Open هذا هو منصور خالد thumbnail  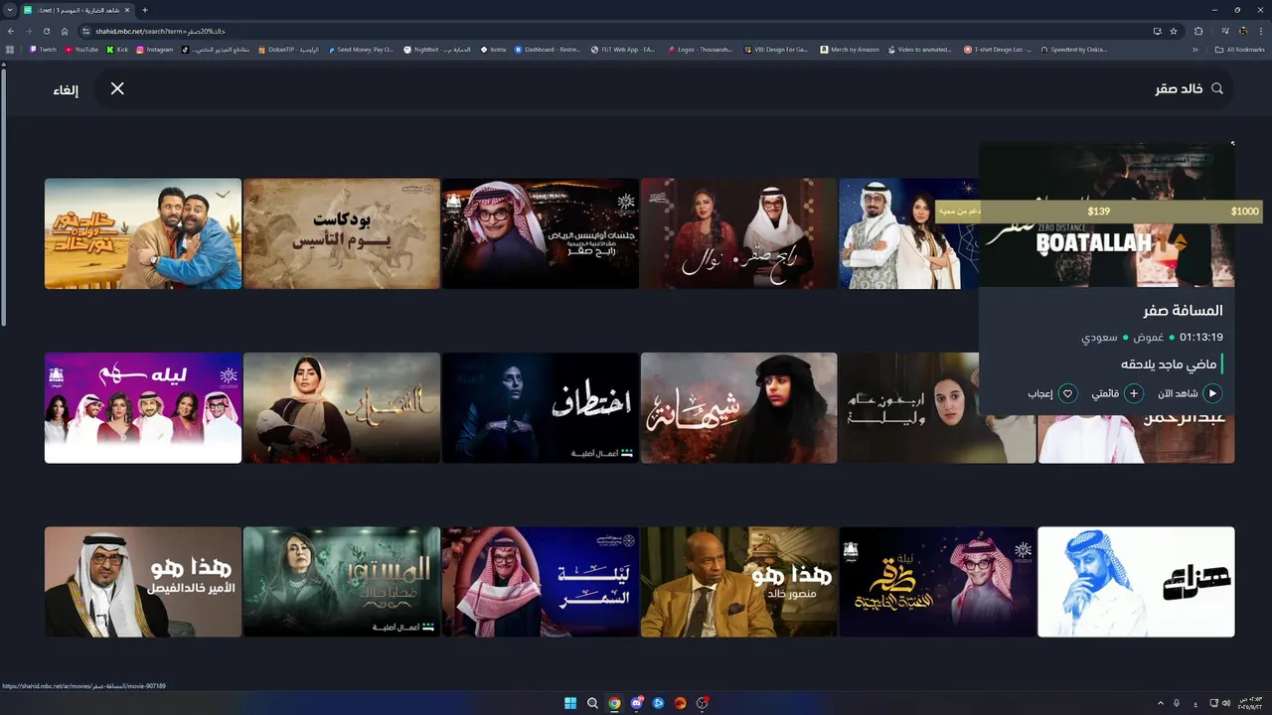tap(739, 582)
